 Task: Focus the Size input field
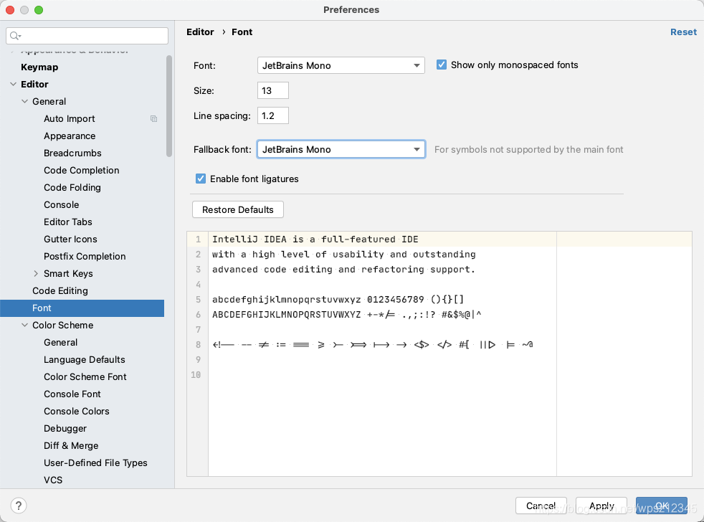click(273, 91)
